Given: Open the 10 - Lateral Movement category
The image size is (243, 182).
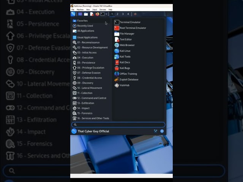Looking at the screenshot, I should (91, 88).
